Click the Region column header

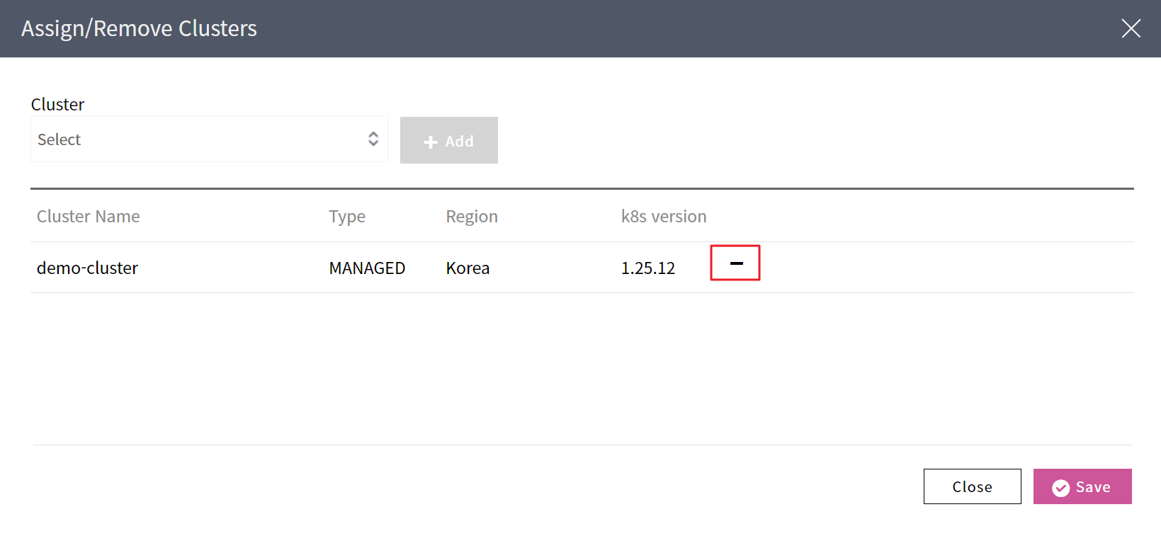click(472, 217)
